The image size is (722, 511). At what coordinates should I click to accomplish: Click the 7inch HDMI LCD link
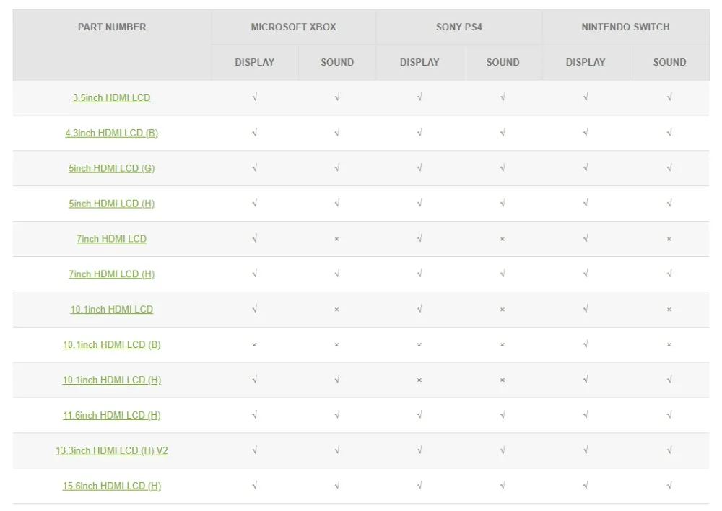click(x=111, y=239)
